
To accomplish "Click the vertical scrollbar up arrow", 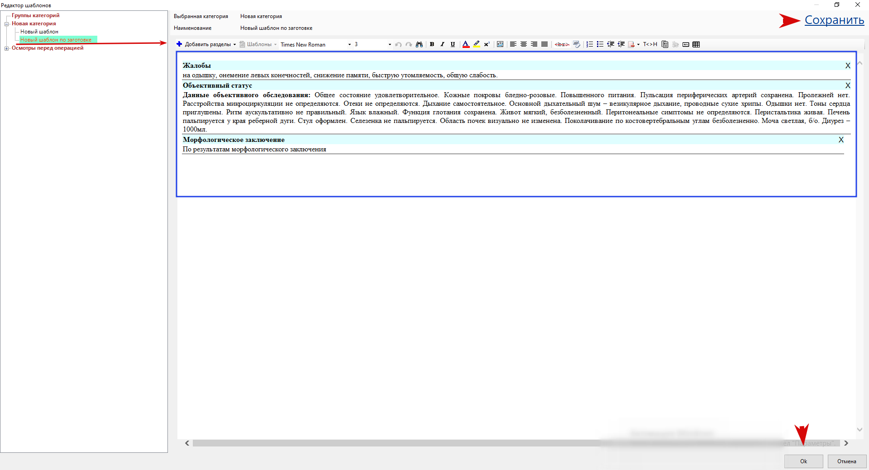I will coord(859,63).
